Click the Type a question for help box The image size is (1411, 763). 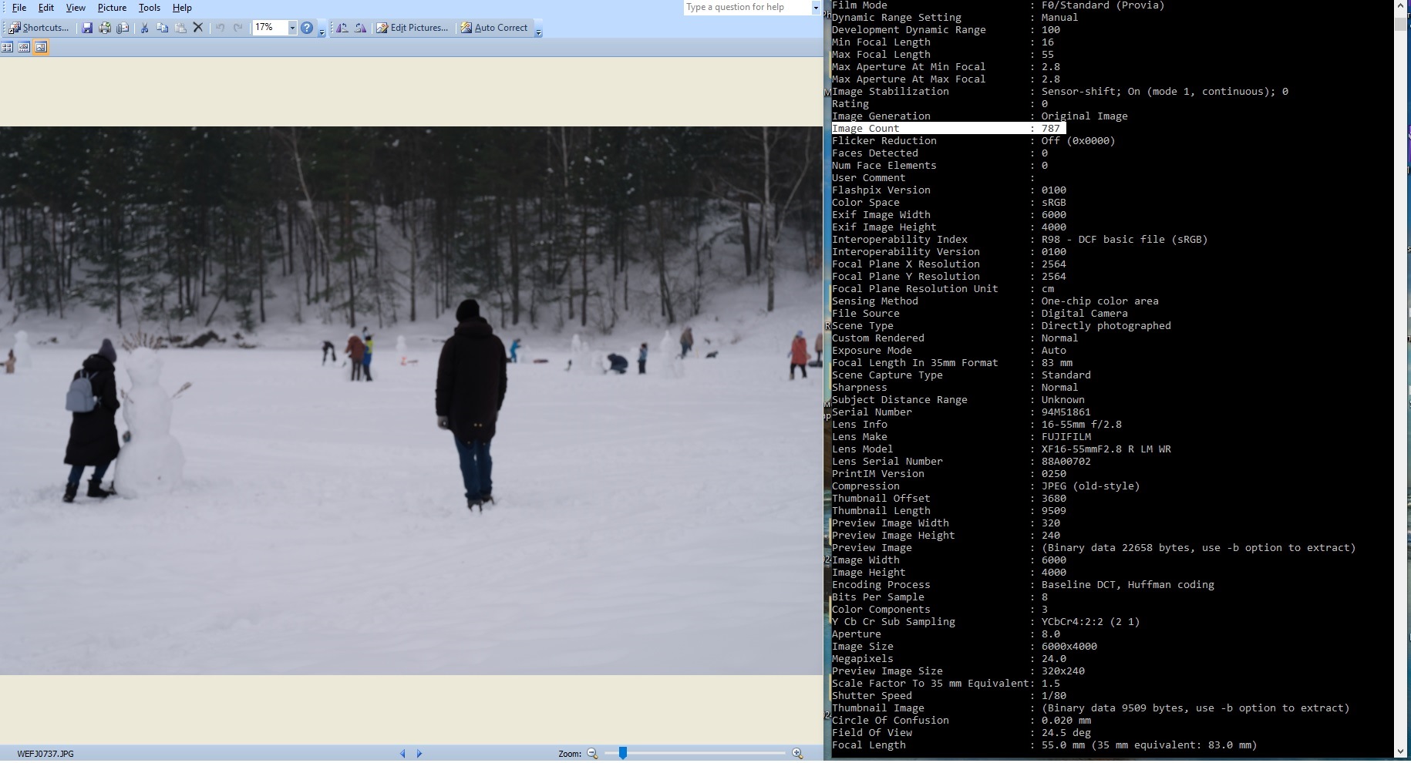tap(747, 7)
